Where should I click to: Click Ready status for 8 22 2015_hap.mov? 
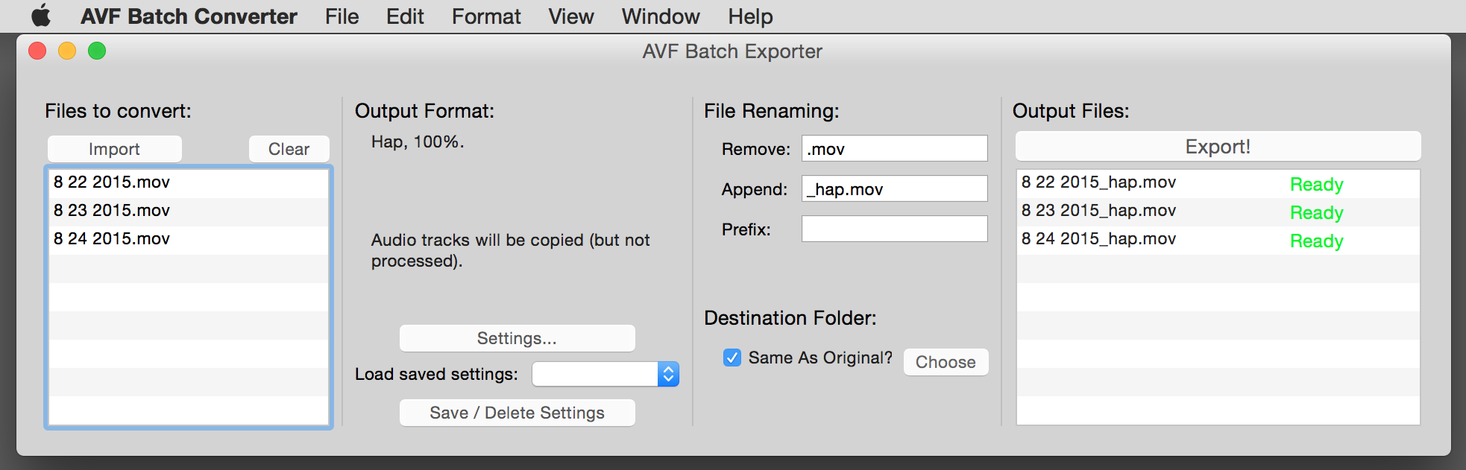1317,185
